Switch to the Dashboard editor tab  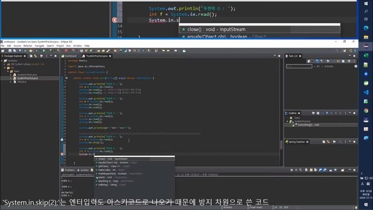[69, 56]
